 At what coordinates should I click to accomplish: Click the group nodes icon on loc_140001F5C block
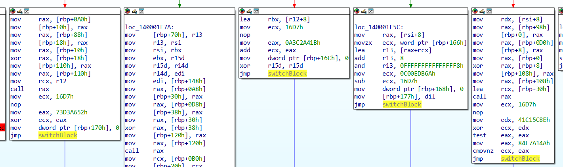[370, 11]
